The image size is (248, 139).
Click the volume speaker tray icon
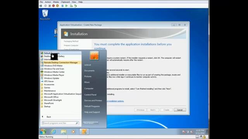click(x=192, y=132)
